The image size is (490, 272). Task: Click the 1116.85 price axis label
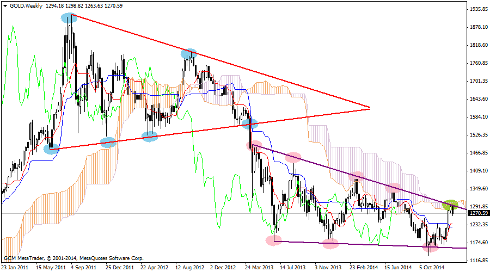click(x=478, y=261)
